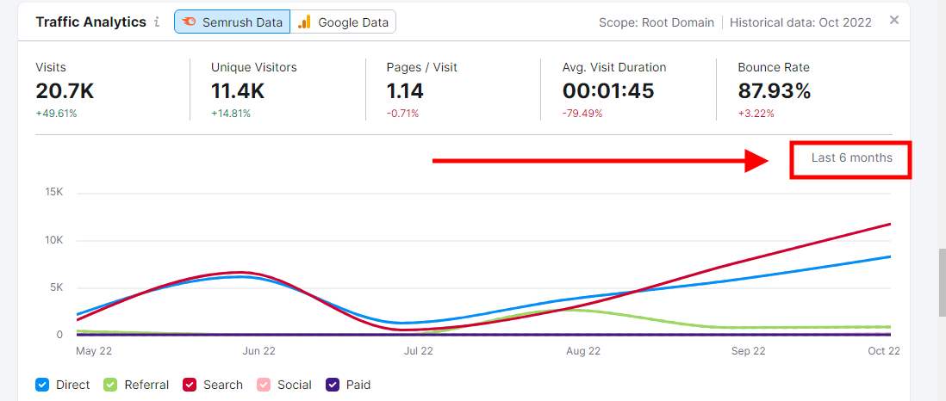The width and height of the screenshot is (946, 401).
Task: Select the Unique Visitors 11.4K metric
Action: pyautogui.click(x=238, y=89)
